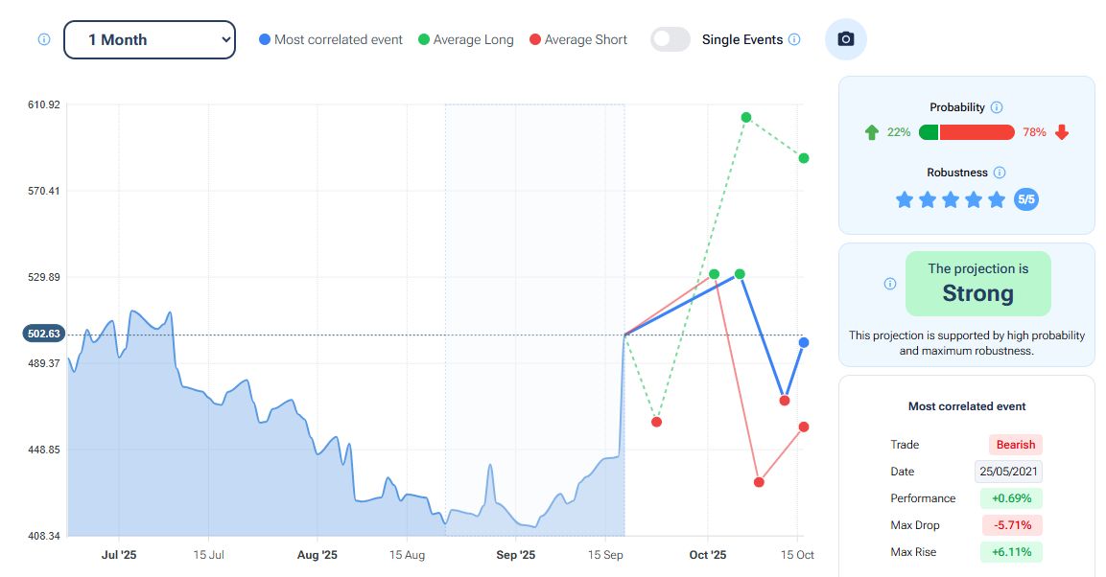Toggle Average Short legend series

pos(578,39)
